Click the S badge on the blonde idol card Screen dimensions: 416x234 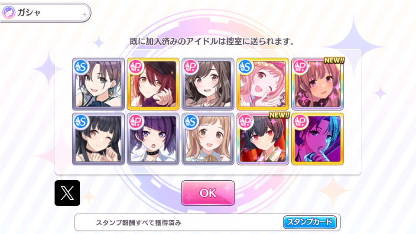pos(191,122)
